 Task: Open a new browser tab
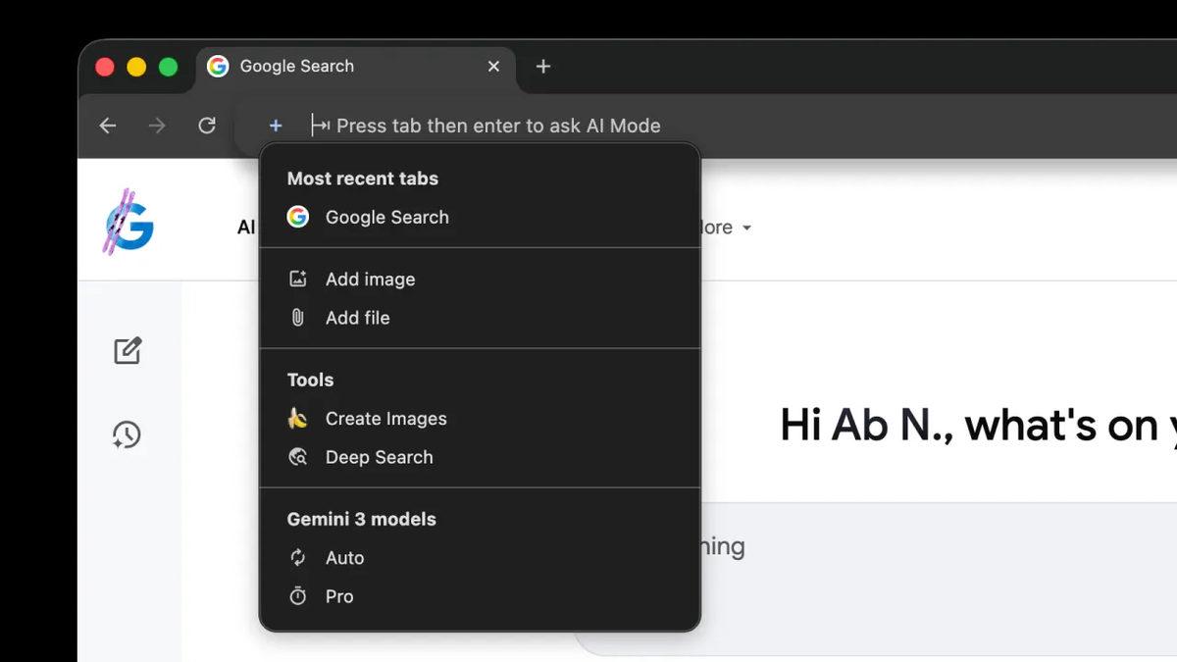coord(543,66)
